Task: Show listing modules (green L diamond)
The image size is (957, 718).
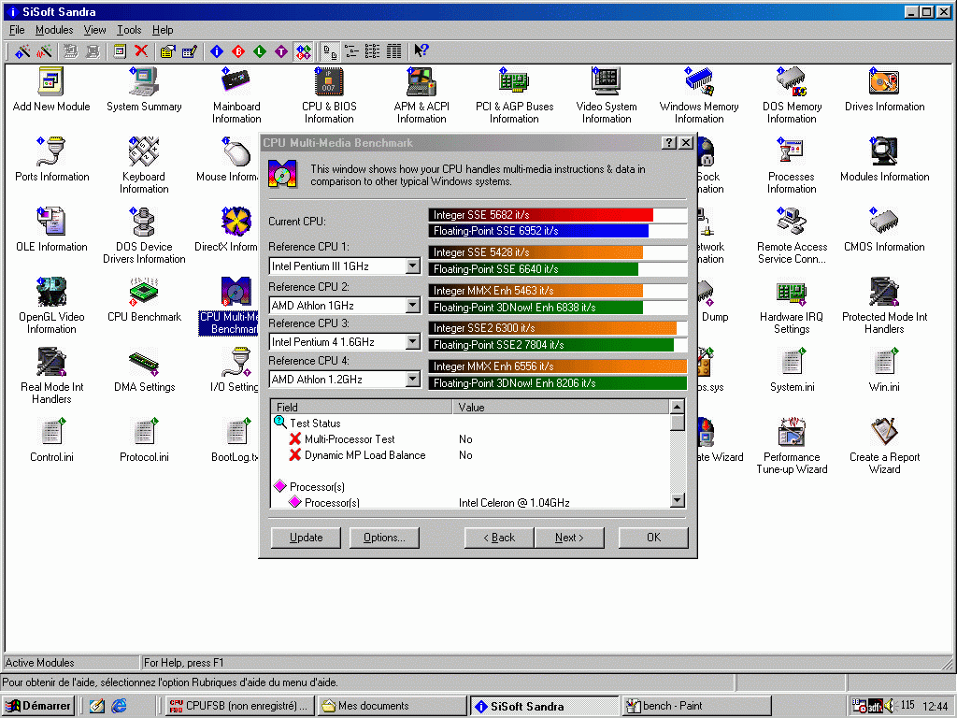Action: coord(260,51)
